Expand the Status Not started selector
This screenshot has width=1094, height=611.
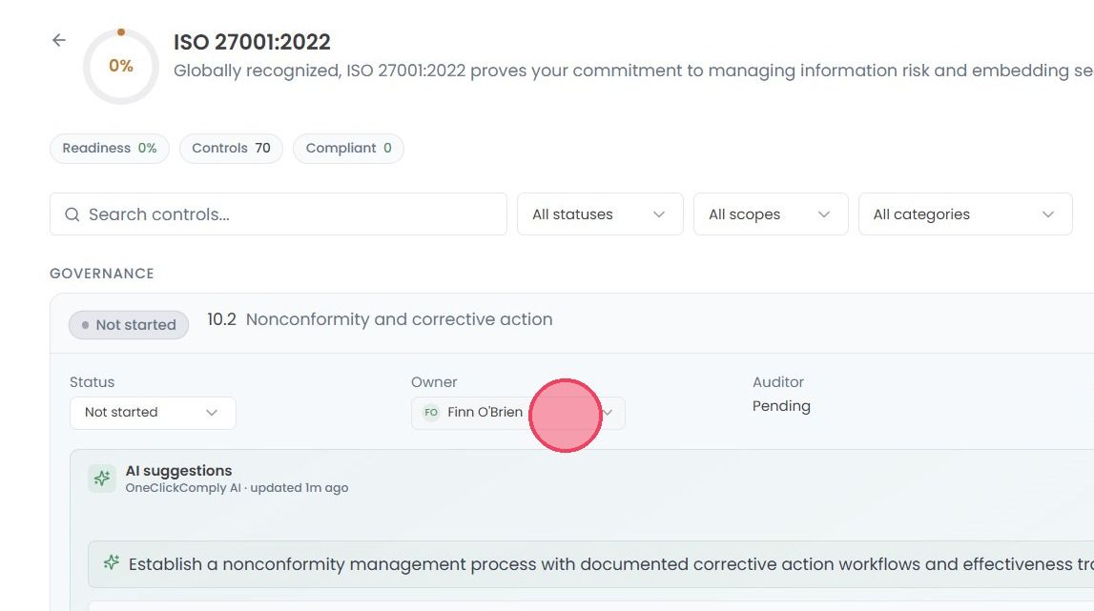pyautogui.click(x=153, y=412)
